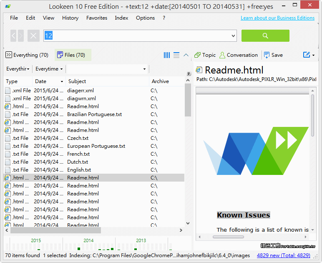This screenshot has width=322, height=263.
Task: Click the Date column sort arrow
Action: (62, 81)
